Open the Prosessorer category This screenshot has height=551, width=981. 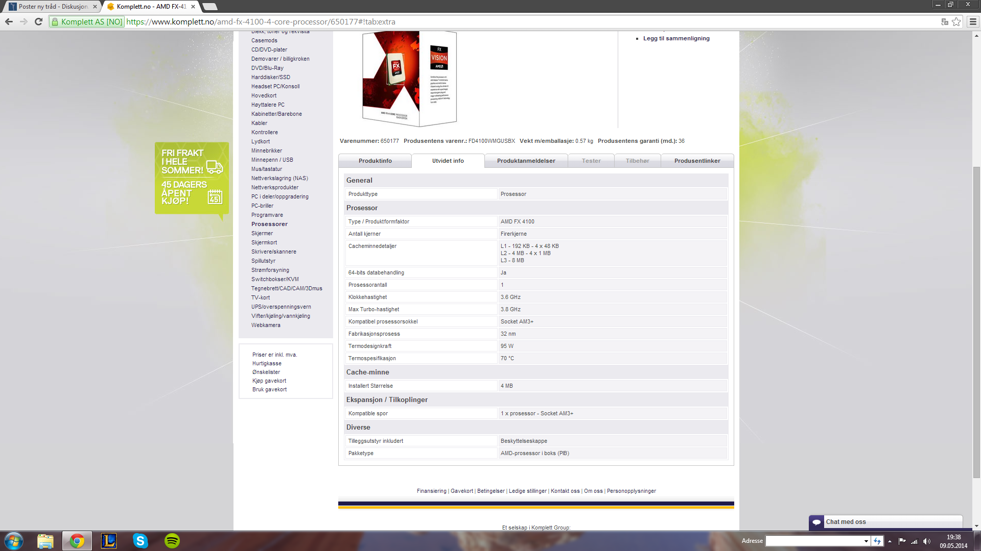coord(269,224)
